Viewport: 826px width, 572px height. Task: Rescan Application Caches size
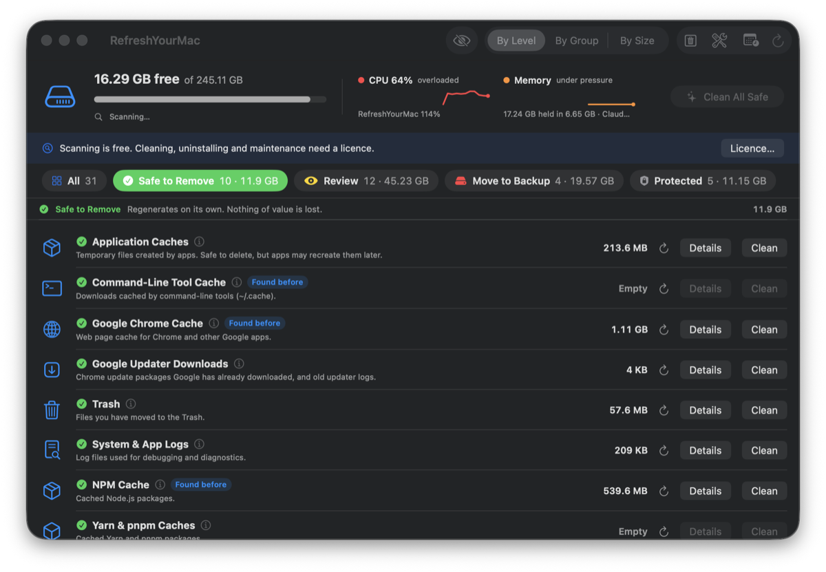point(664,248)
